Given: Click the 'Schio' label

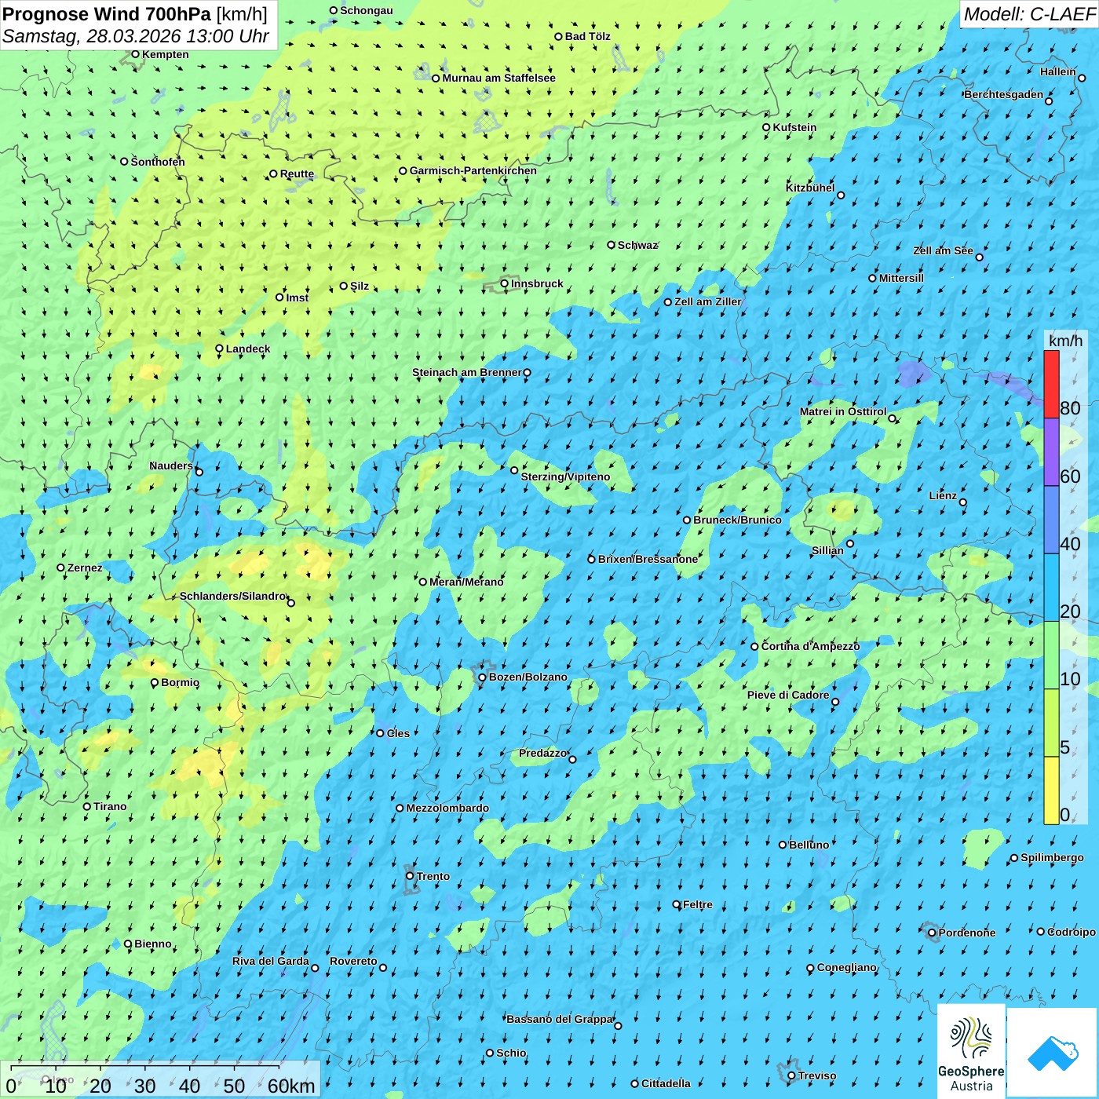Looking at the screenshot, I should click(x=512, y=1053).
